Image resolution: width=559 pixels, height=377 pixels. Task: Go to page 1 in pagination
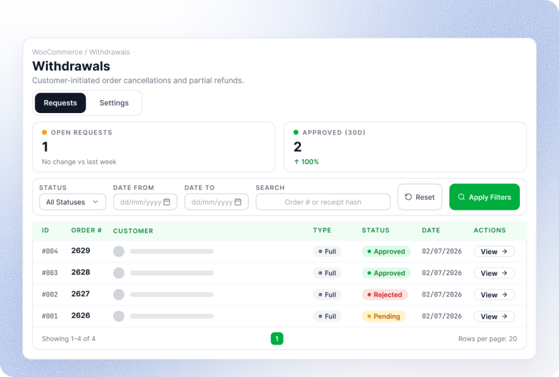pos(277,338)
